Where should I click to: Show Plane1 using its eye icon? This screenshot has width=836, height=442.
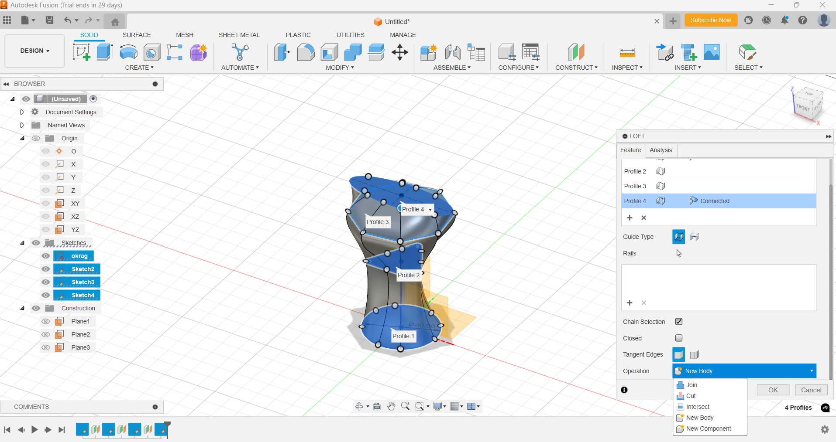pyautogui.click(x=46, y=321)
